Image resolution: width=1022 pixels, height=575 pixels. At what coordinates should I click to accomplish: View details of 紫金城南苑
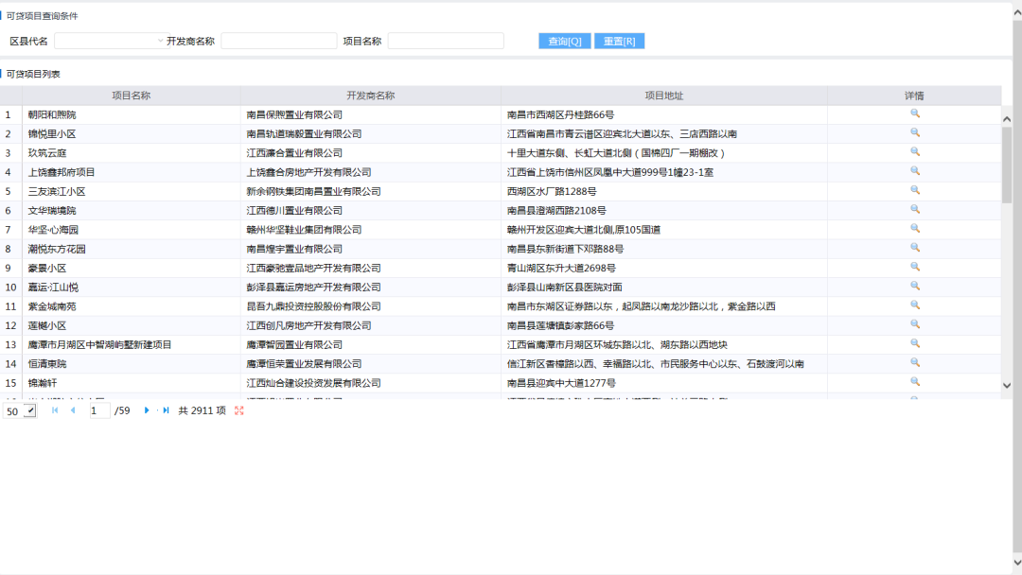pyautogui.click(x=914, y=305)
